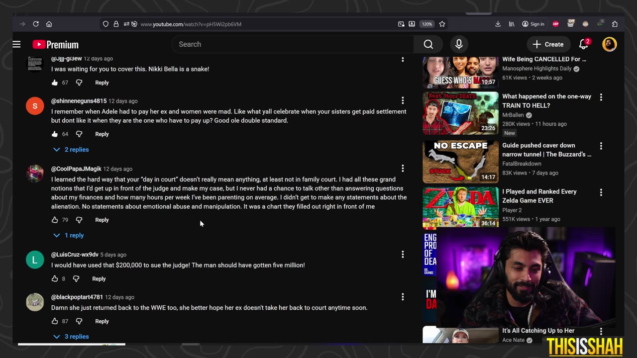Open YouTube hamburger guide menu
The width and height of the screenshot is (637, 358).
[16, 44]
